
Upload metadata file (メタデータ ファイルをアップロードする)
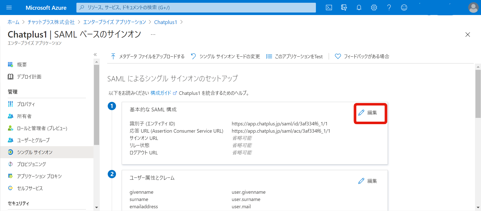(x=148, y=56)
